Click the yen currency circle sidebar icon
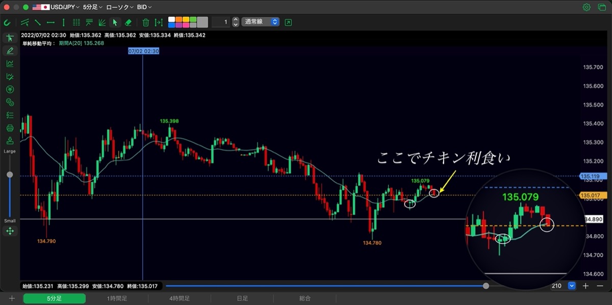 [x=10, y=90]
